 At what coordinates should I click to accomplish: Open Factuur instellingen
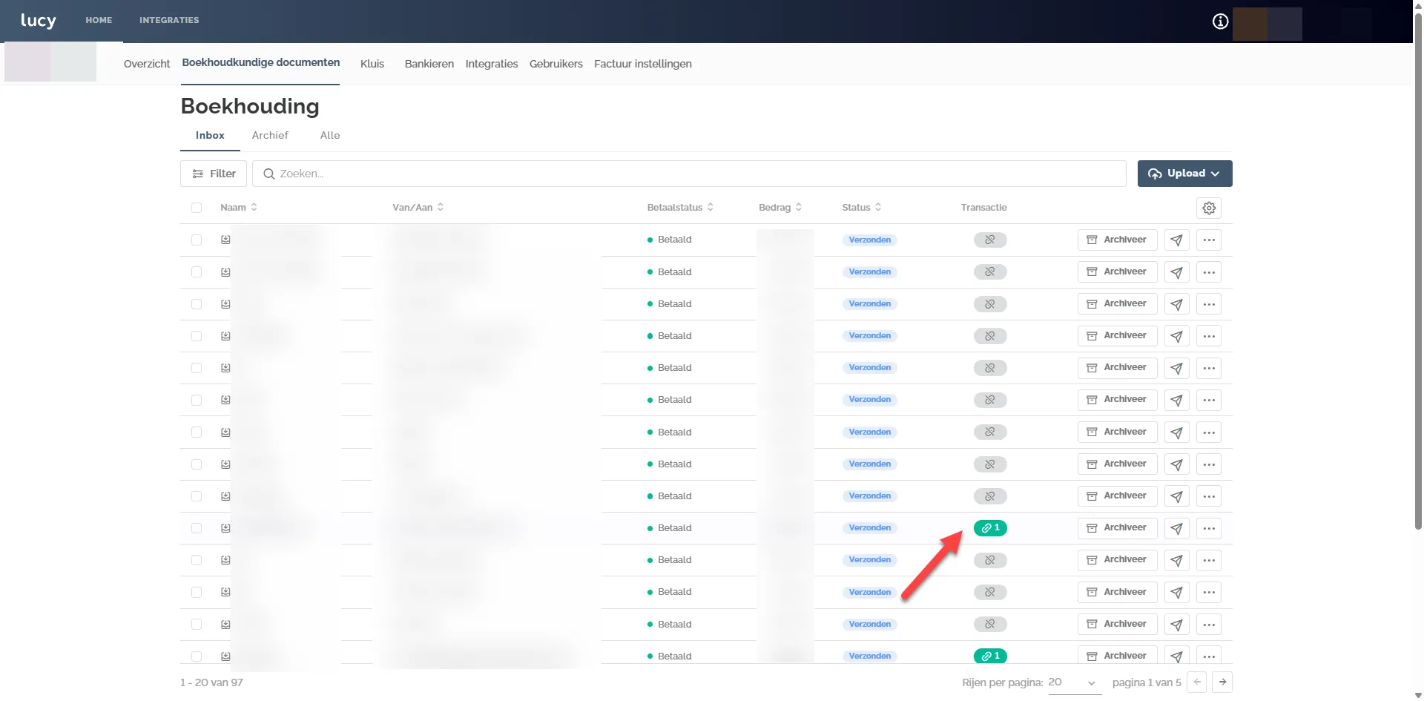(x=643, y=64)
